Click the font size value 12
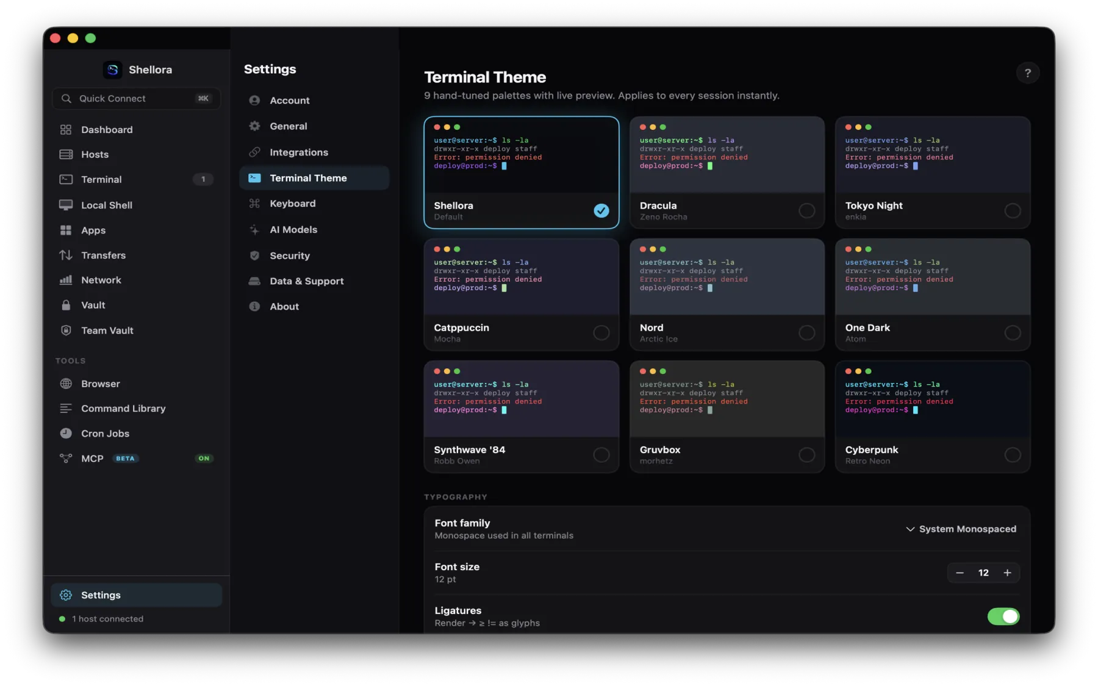This screenshot has width=1098, height=686. pos(983,573)
